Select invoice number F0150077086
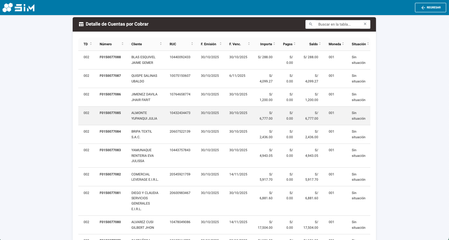Viewport: 449px width, 240px height. coord(110,94)
